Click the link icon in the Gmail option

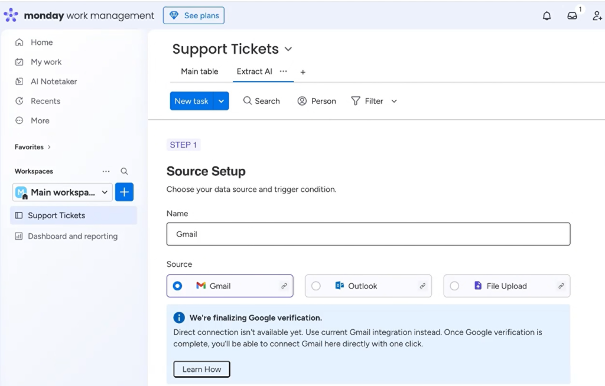point(284,286)
